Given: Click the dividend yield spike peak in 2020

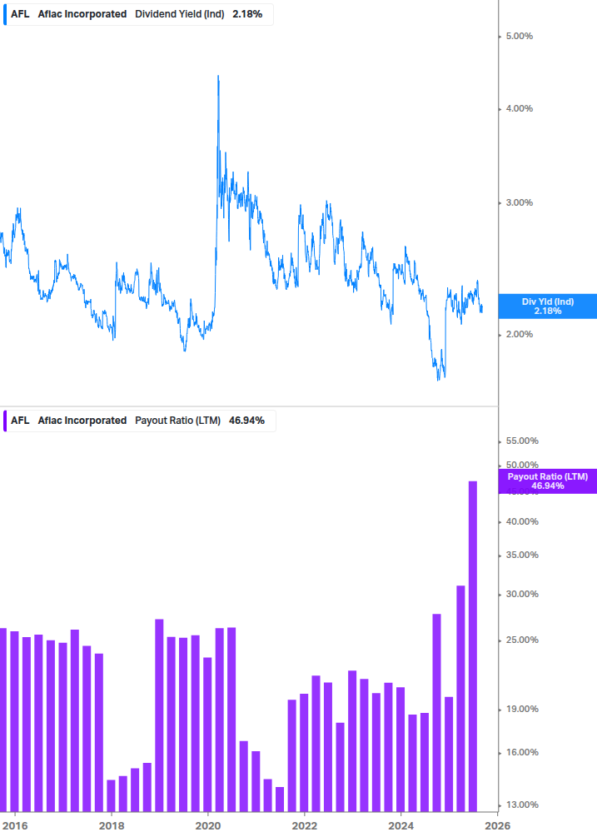Looking at the screenshot, I should point(218,77).
